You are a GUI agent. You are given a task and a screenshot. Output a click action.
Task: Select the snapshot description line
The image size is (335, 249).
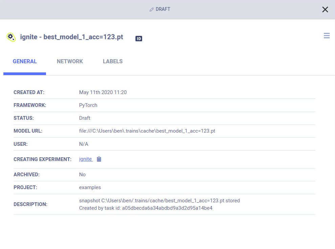[159, 201]
